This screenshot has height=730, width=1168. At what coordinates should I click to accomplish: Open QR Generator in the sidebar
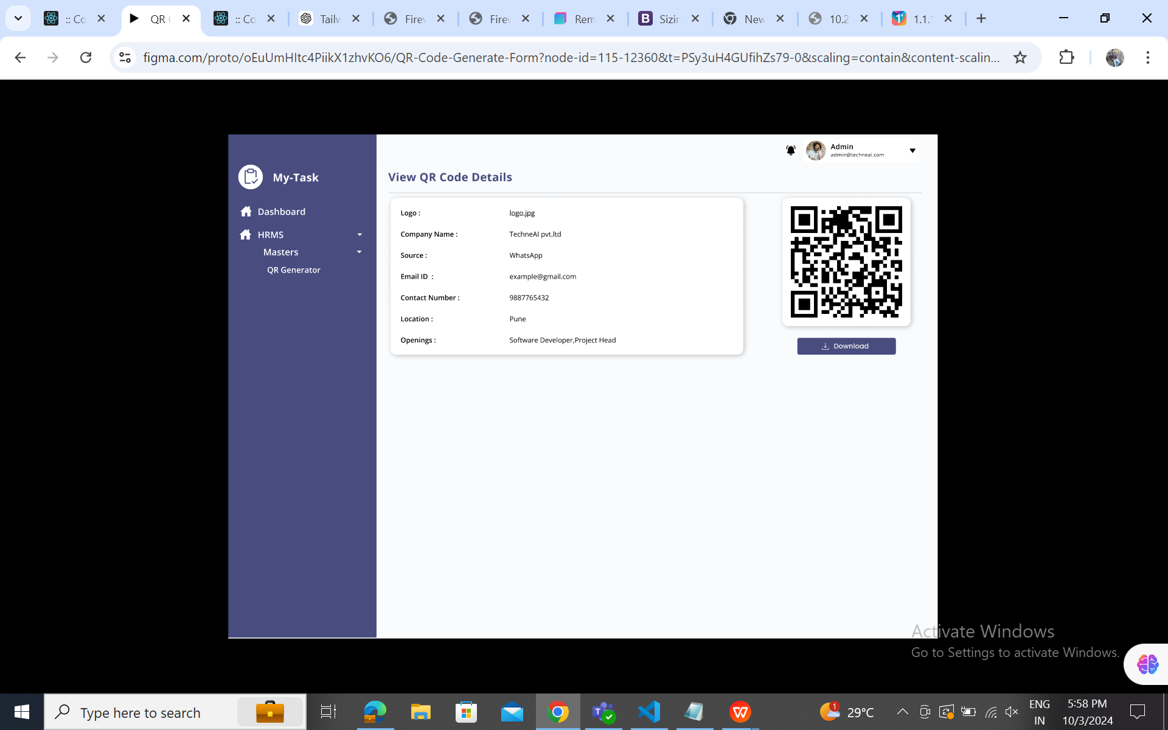(x=293, y=269)
